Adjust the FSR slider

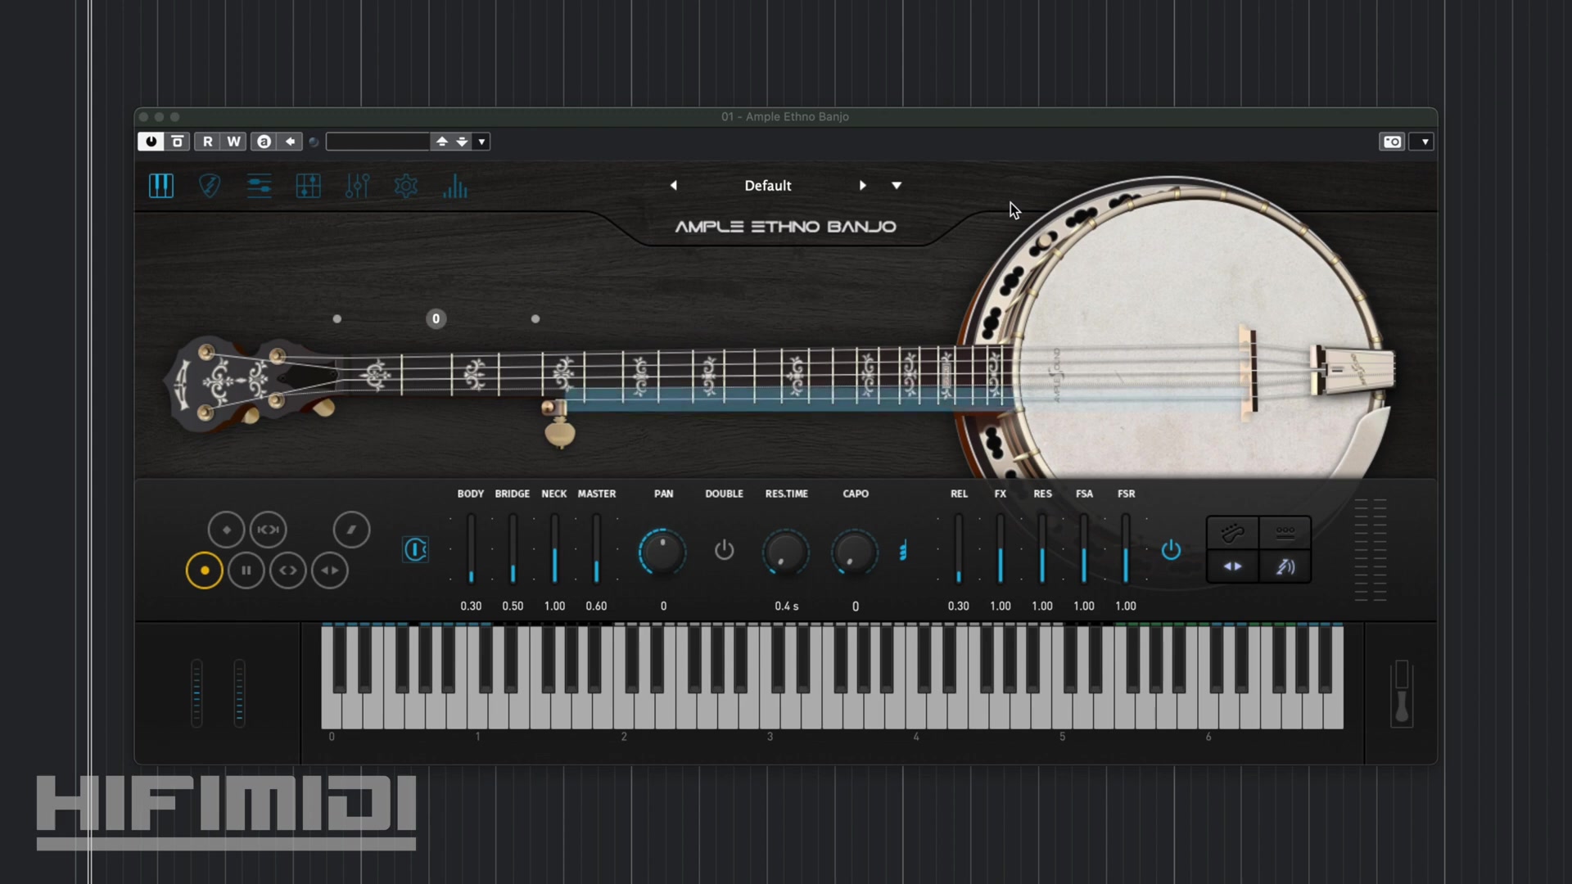pos(1126,548)
